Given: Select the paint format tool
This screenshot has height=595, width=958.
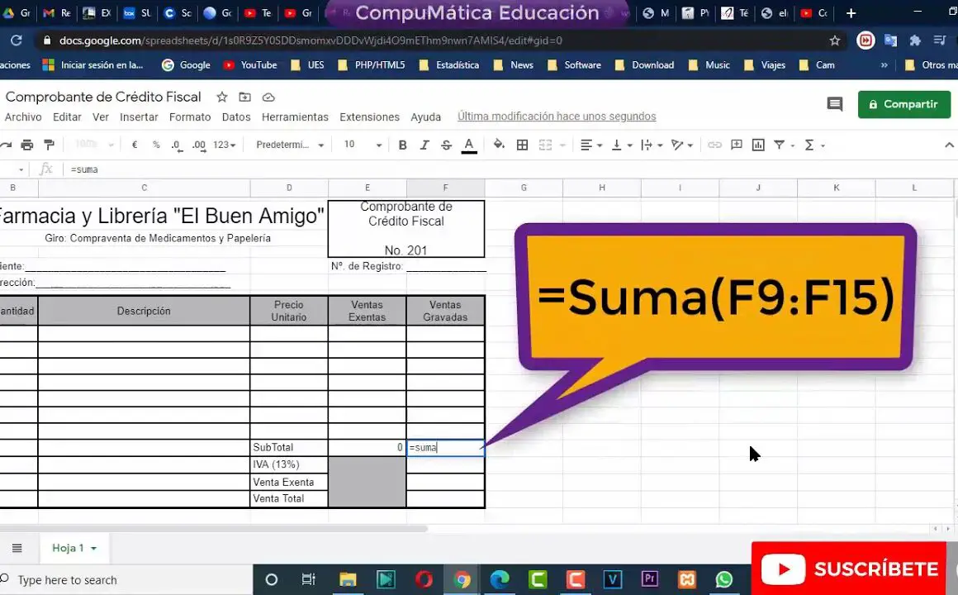Looking at the screenshot, I should [49, 145].
